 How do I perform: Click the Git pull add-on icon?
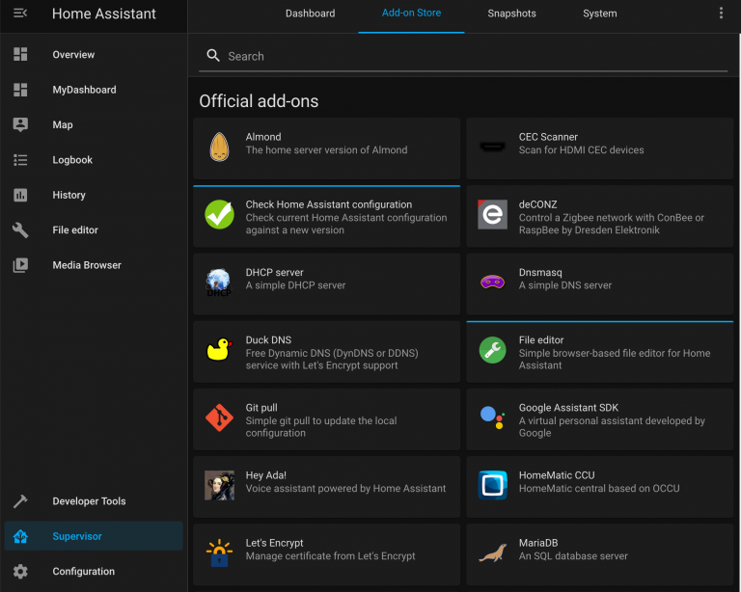coord(220,418)
